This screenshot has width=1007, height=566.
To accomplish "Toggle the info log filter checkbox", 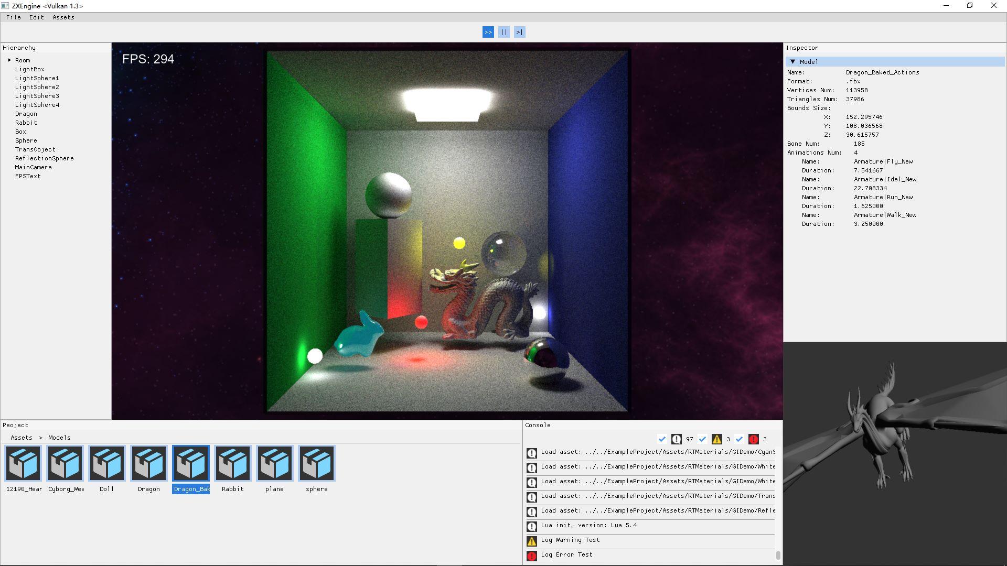I will [x=662, y=439].
